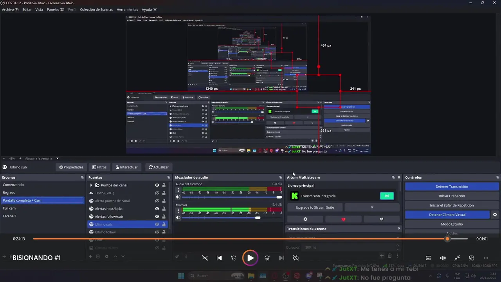Float the Controles dock panel
The image size is (501, 282).
click(497, 177)
